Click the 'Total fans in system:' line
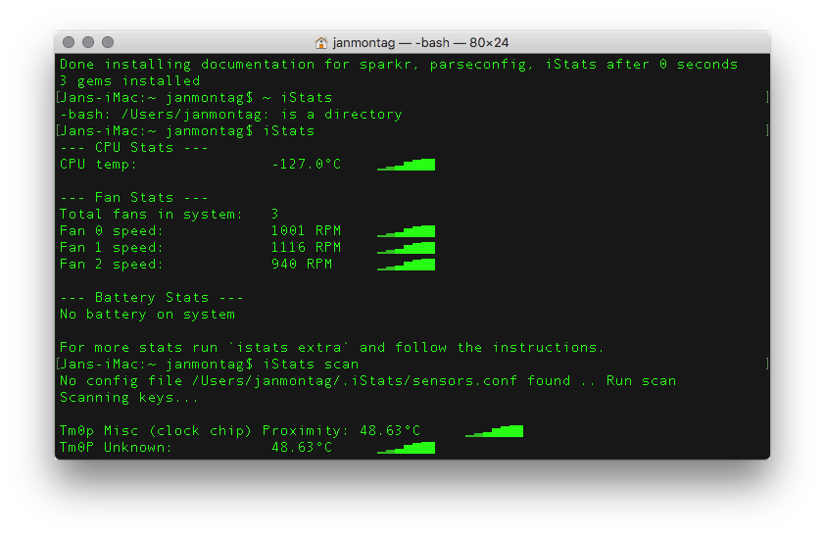The height and width of the screenshot is (538, 825). (x=170, y=215)
